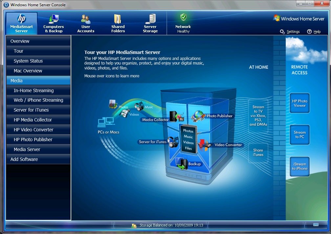Click the Media Collector label

pos(155,120)
